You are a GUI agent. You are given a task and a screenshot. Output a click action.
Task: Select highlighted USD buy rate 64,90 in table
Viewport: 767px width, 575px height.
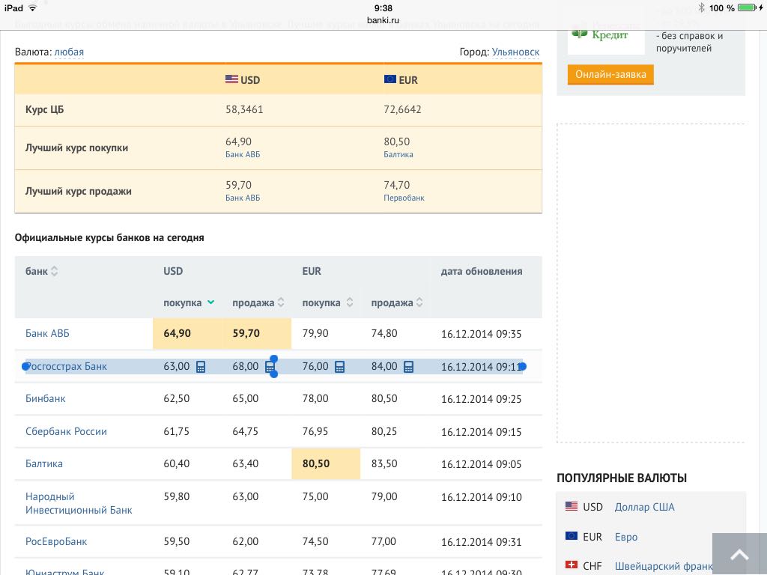(177, 333)
